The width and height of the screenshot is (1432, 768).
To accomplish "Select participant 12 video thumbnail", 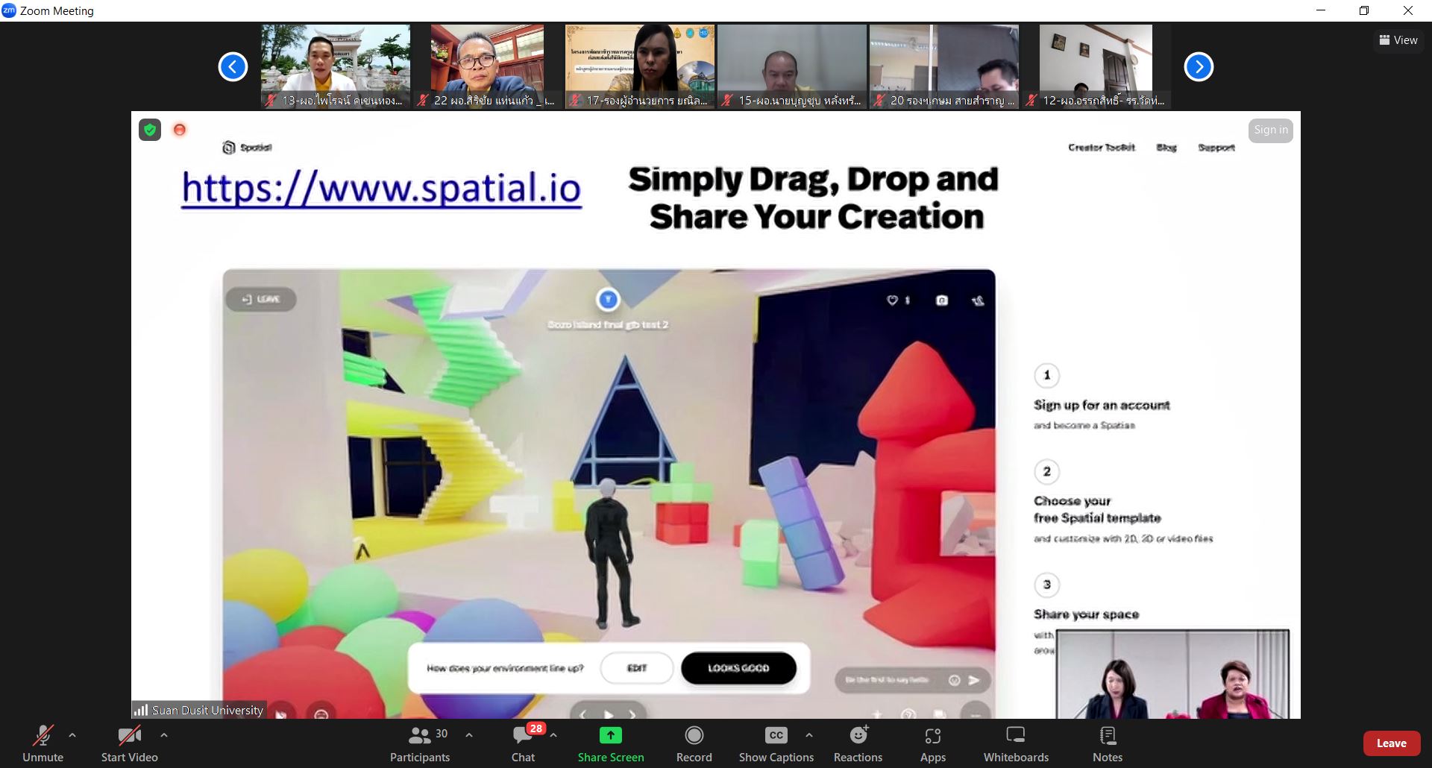I will click(1096, 66).
